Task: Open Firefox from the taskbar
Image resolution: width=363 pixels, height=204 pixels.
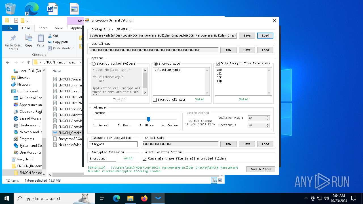Action: (144, 198)
